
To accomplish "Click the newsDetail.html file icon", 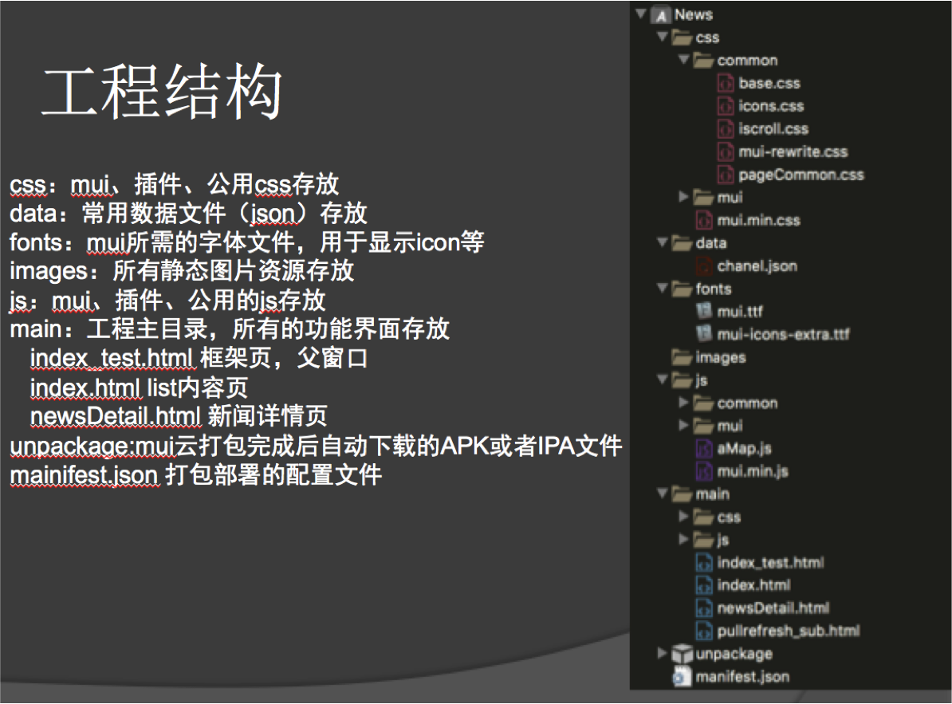I will pos(703,608).
